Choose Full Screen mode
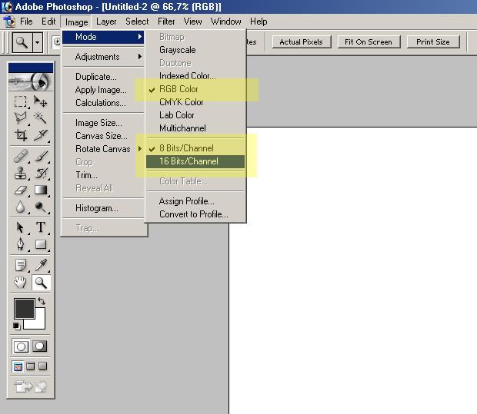 [x=42, y=366]
